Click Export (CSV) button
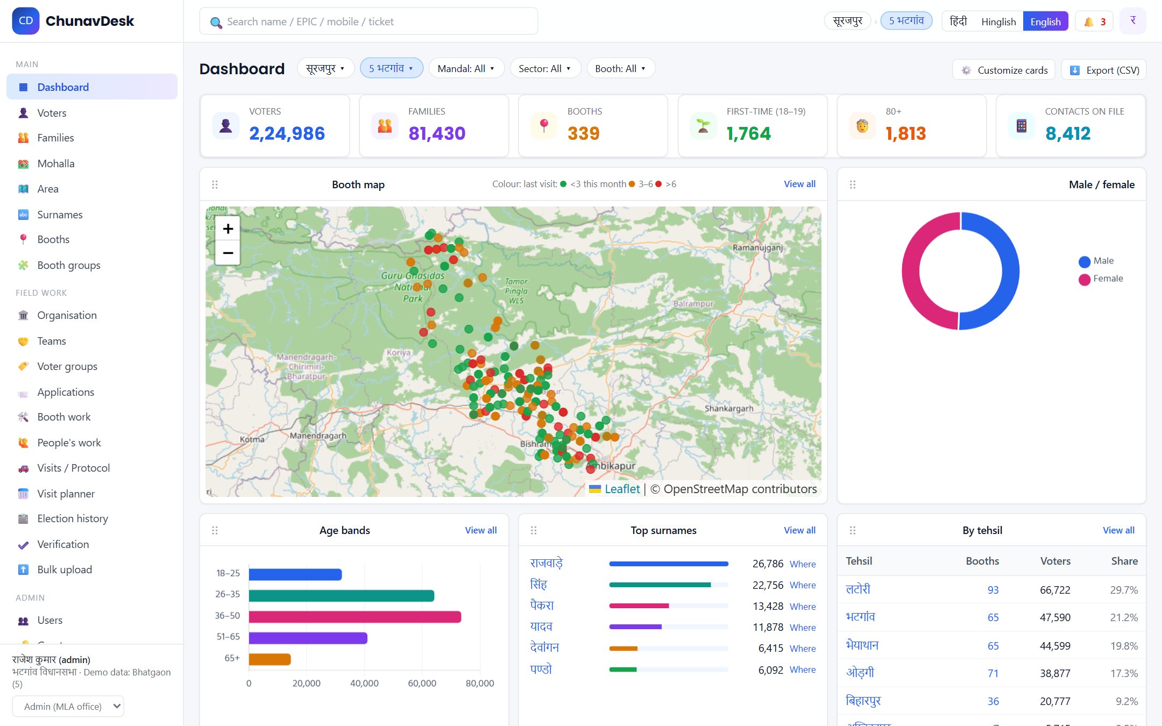 pyautogui.click(x=1104, y=70)
